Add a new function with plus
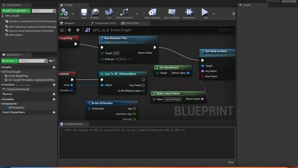Viewport: 298px width, 168px height. click(x=54, y=85)
